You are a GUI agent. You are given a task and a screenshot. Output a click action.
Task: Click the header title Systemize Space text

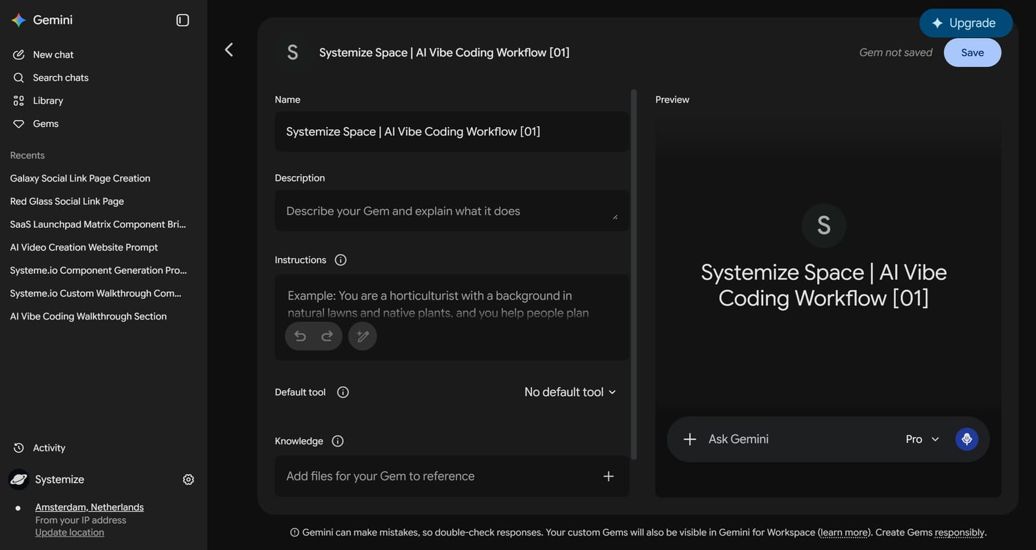444,52
